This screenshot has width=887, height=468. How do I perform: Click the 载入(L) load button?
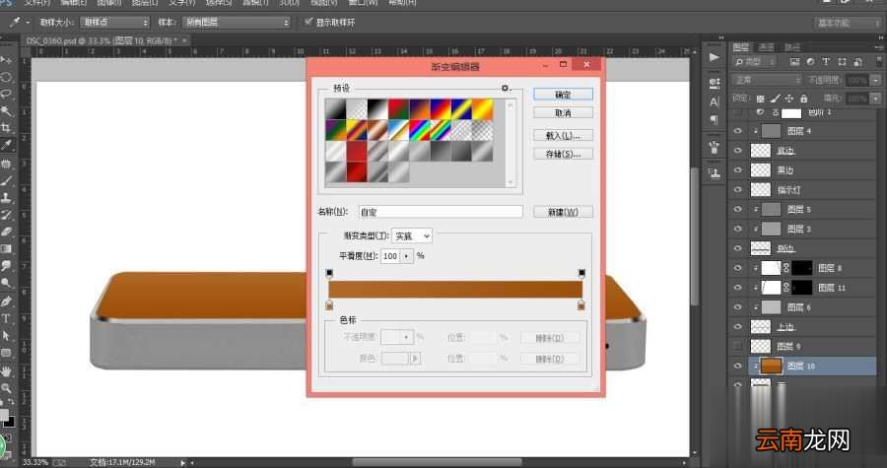click(563, 136)
